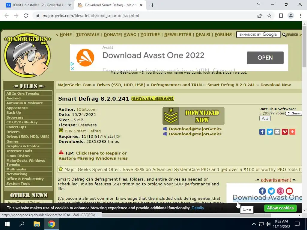Click the Repair or Restore Missing Windows Files tip
307x230 pixels.
point(93,156)
